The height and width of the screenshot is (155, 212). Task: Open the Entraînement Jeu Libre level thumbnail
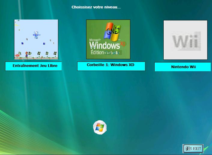pyautogui.click(x=36, y=39)
